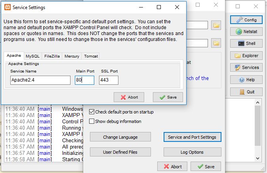Click the 'Initializing' log entry
267x173 pixels.
click(x=44, y=153)
